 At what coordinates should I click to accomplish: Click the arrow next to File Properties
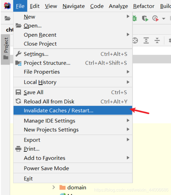click(128, 72)
